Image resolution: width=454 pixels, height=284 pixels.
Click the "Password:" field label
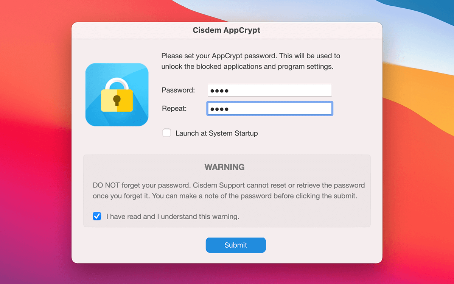tap(178, 90)
